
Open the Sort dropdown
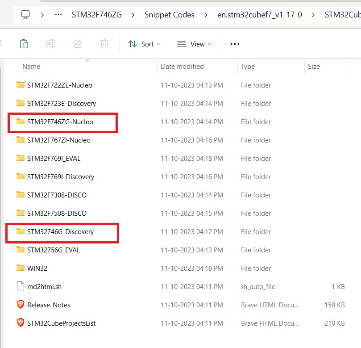(x=144, y=43)
